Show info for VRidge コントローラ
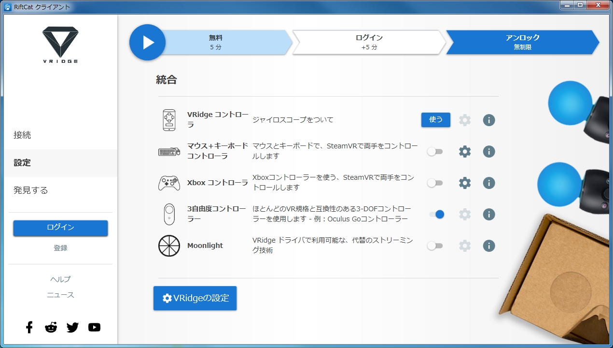Screen dimensions: 613x348 coord(489,120)
